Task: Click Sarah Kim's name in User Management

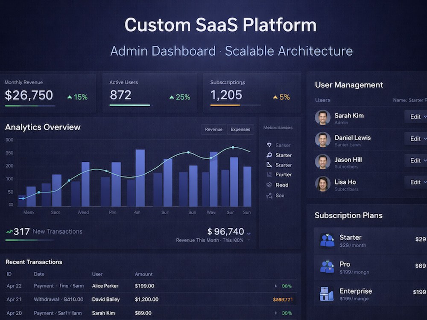Action: pos(349,115)
